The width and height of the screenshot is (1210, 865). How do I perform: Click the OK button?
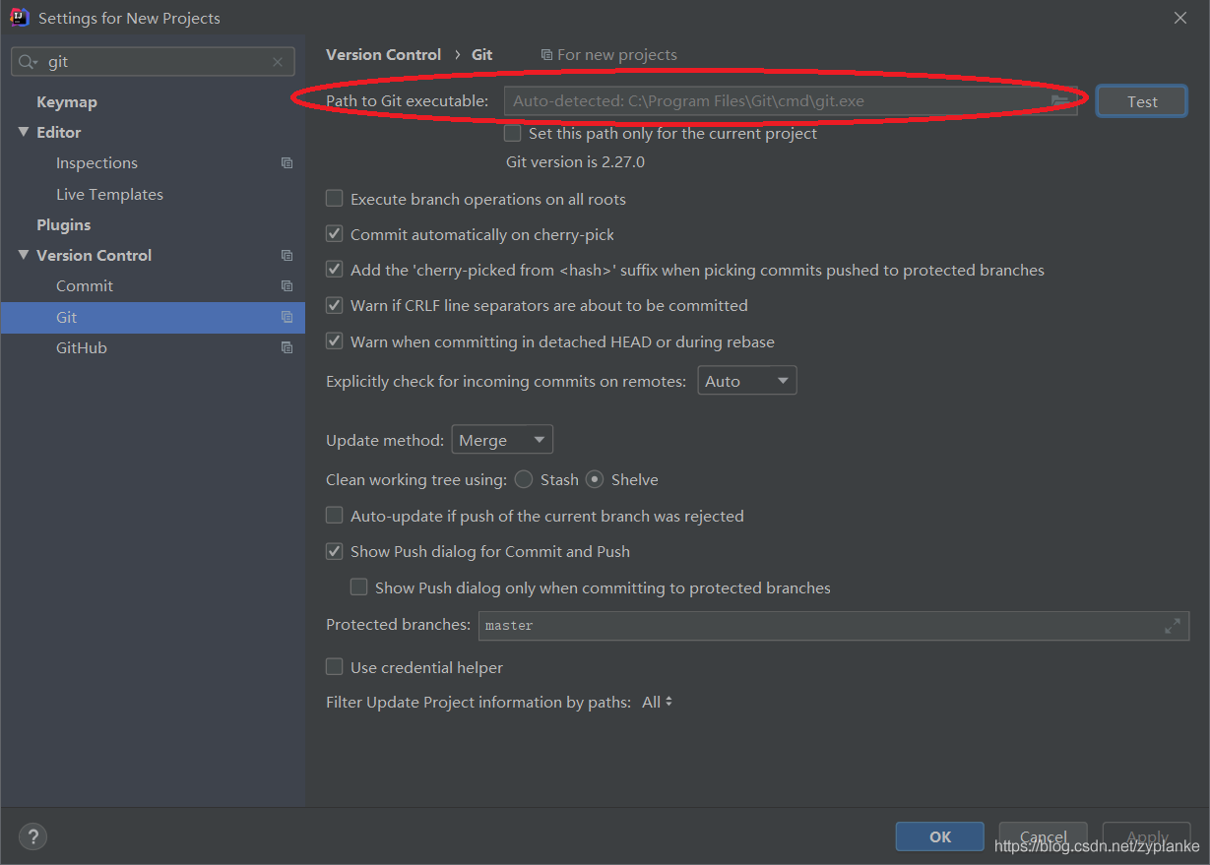pyautogui.click(x=938, y=835)
